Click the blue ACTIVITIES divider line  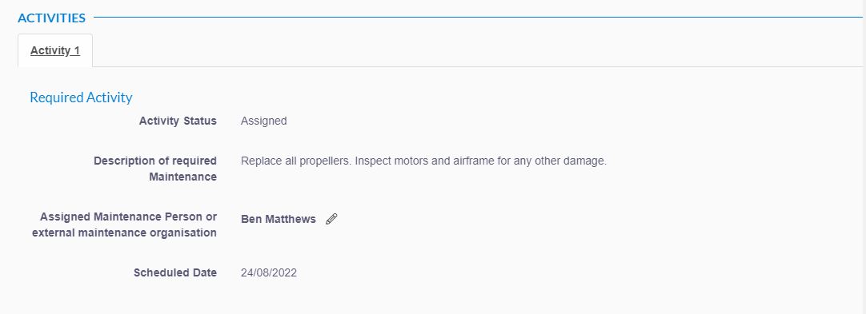point(478,17)
